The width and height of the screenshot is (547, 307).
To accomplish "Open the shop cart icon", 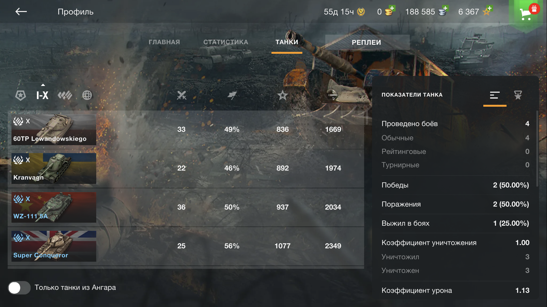I will pyautogui.click(x=525, y=14).
